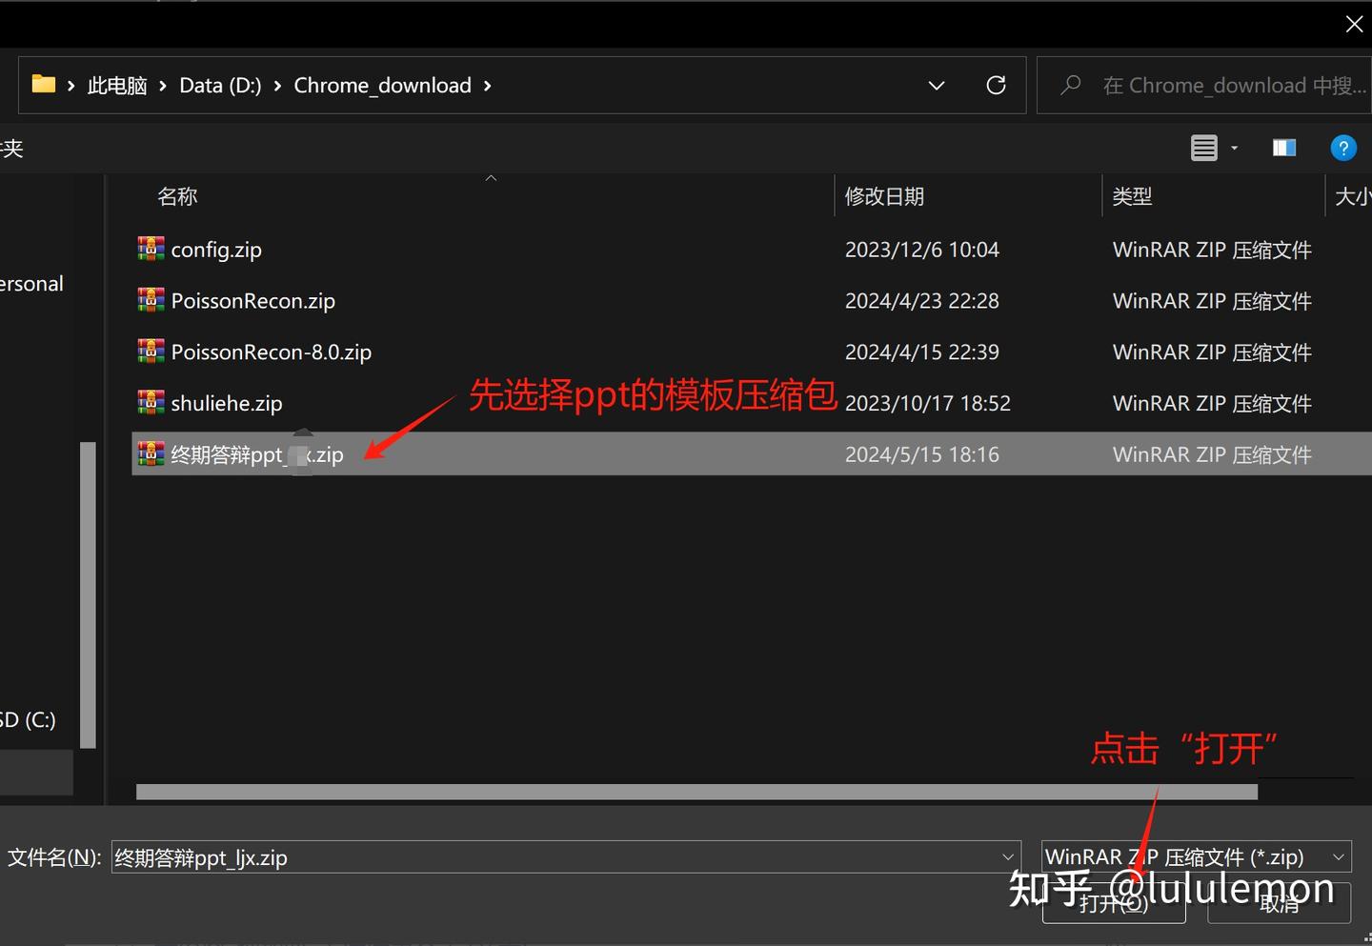The image size is (1372, 946).
Task: Click the 取消 button
Action: [1279, 903]
